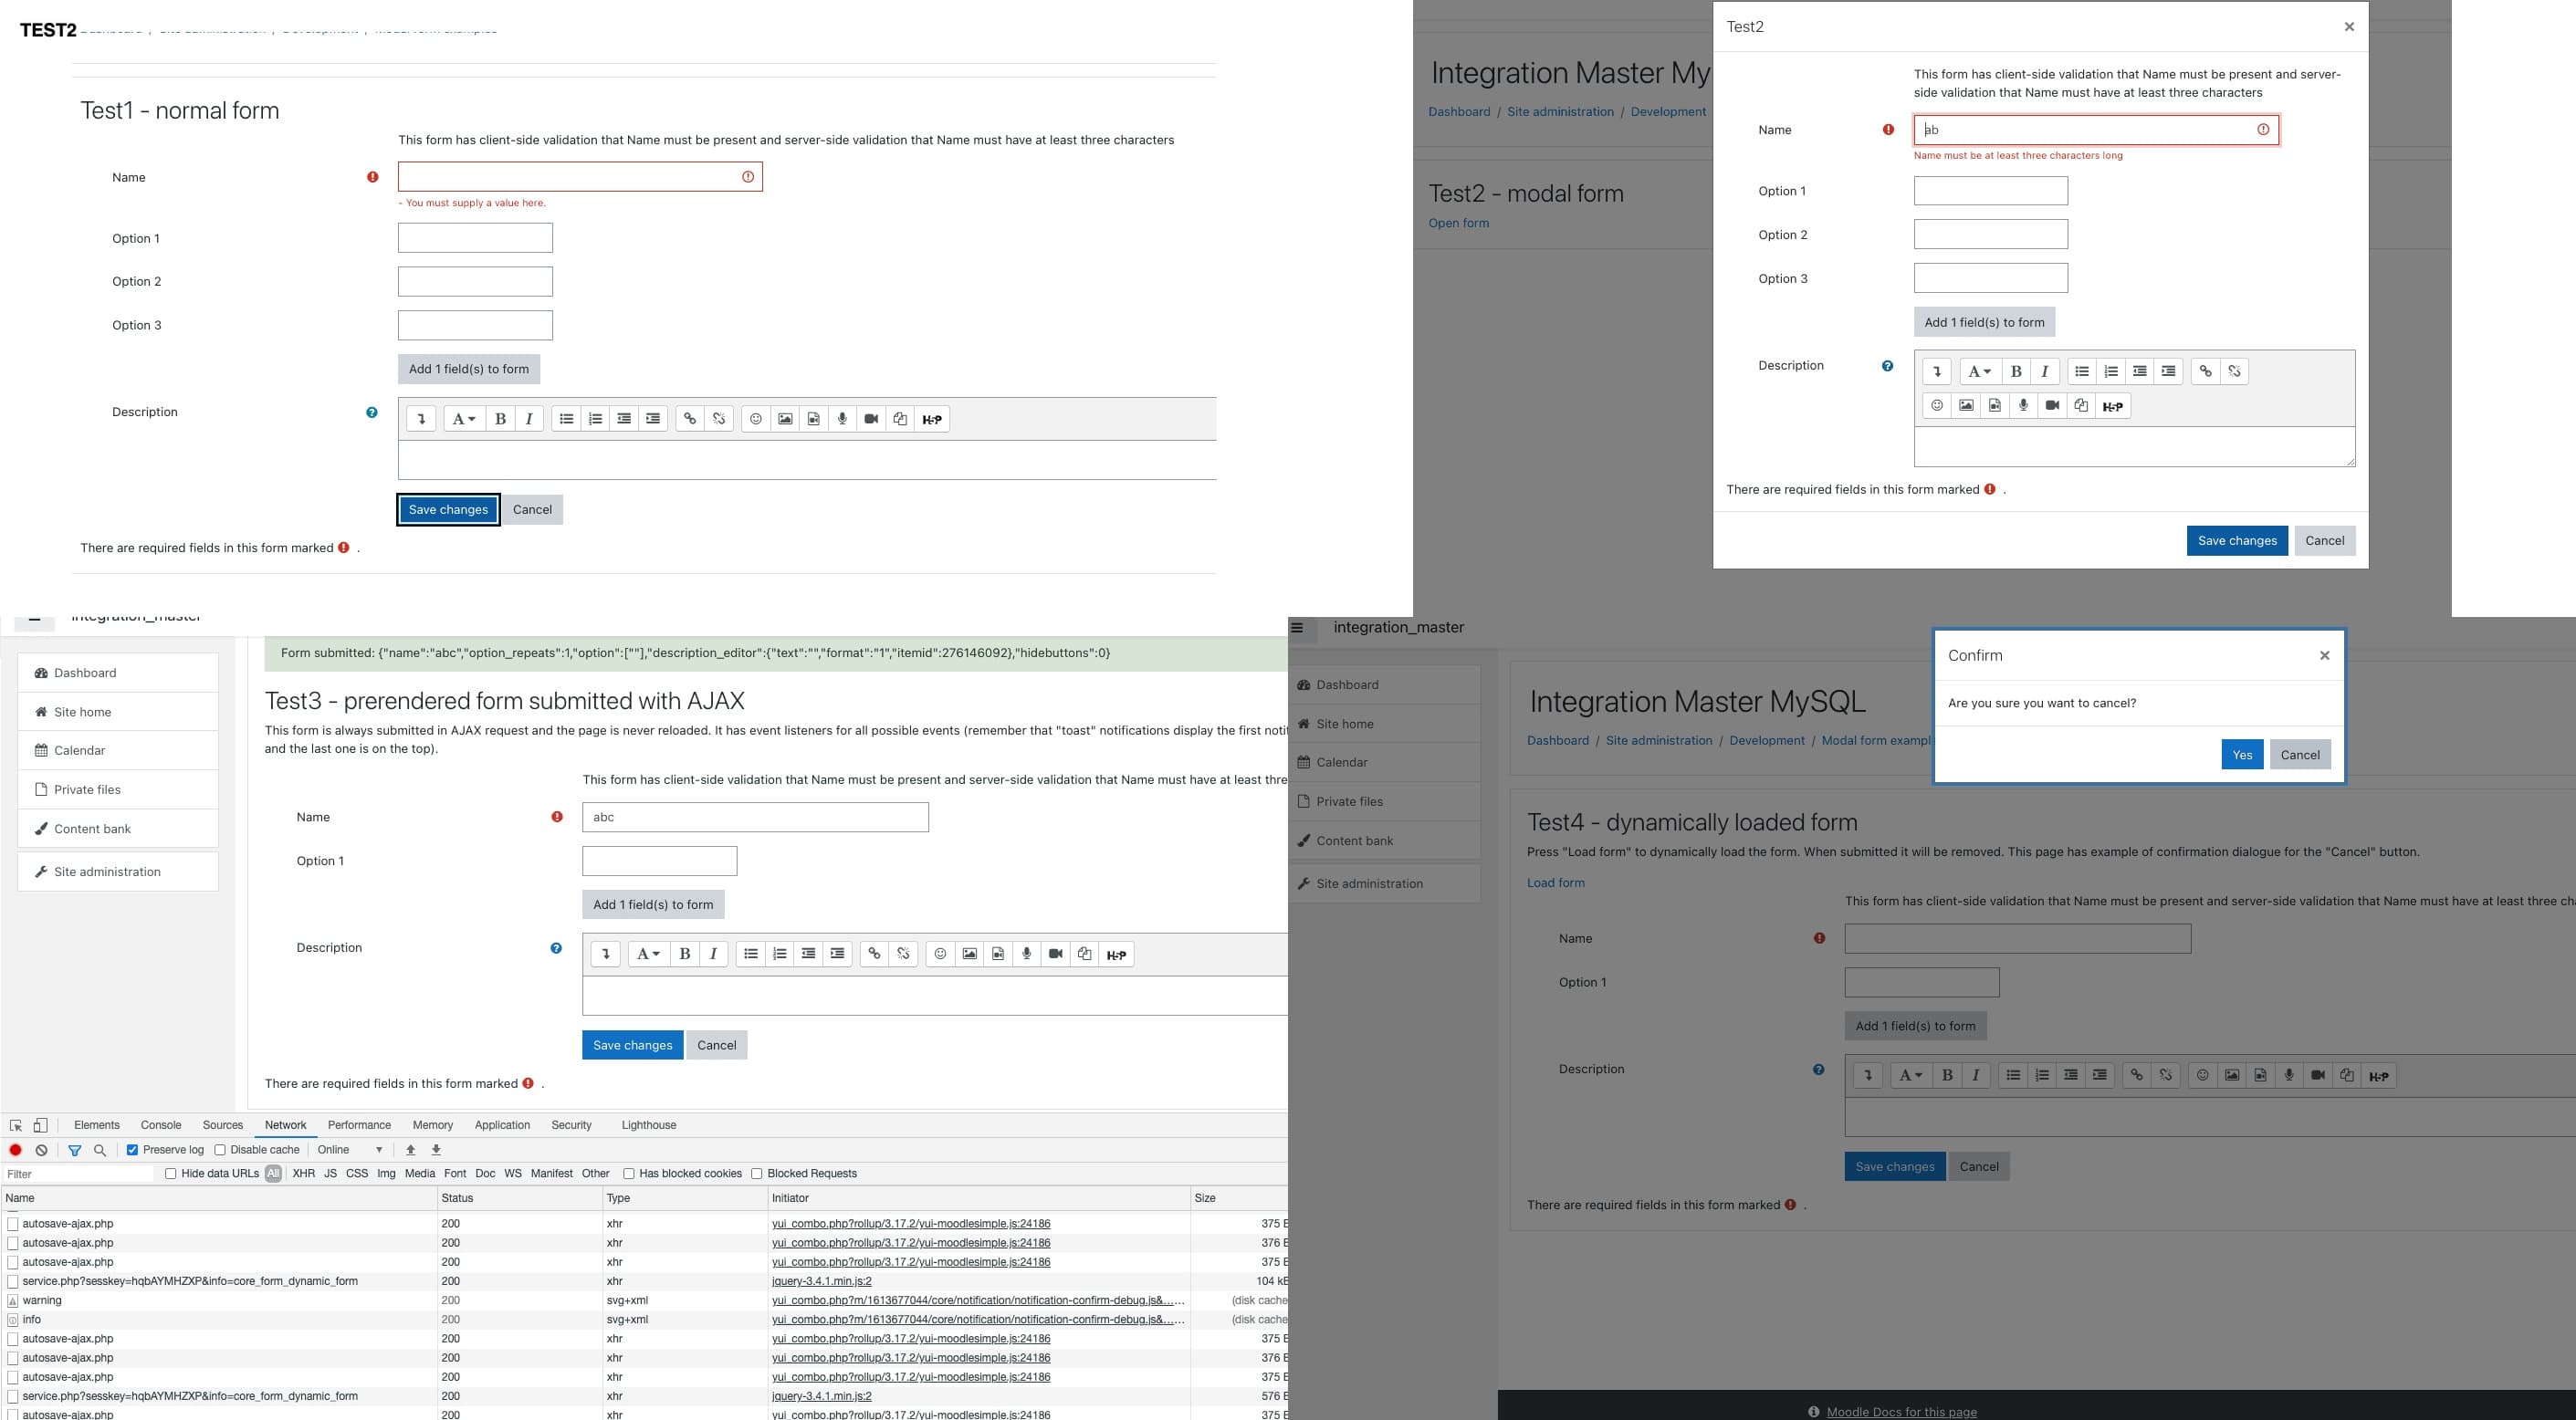Open paragraph styles dropdown in Test2 modal editor
Viewport: 2576px width, 1420px height.
click(x=1980, y=371)
